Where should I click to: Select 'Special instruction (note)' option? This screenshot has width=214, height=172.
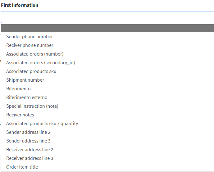pos(32,106)
